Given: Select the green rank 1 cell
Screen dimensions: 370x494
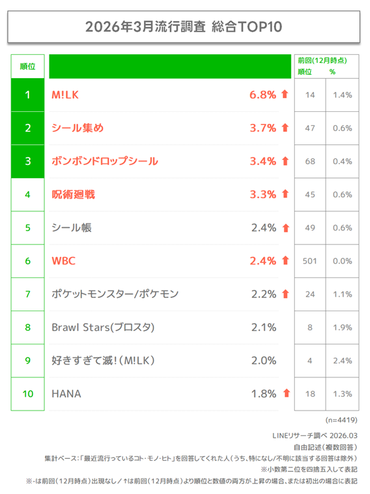Looking at the screenshot, I should coord(28,95).
